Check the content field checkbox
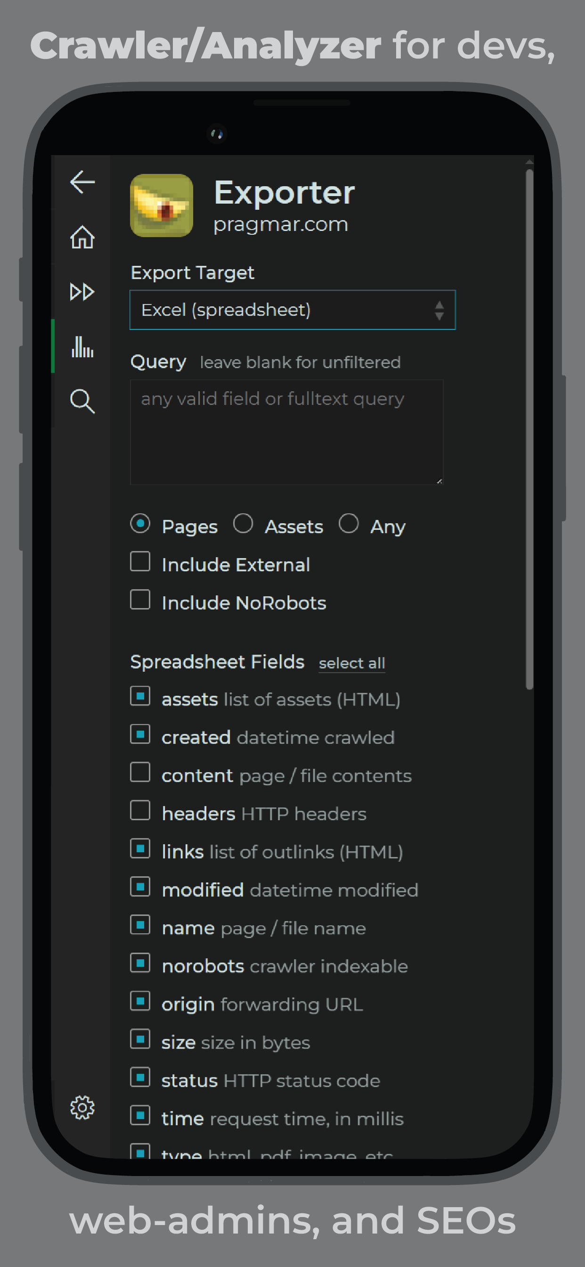 140,772
